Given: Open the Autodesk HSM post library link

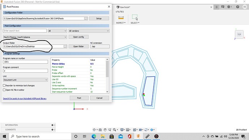Looking at the screenshot, I should coord(25,99).
